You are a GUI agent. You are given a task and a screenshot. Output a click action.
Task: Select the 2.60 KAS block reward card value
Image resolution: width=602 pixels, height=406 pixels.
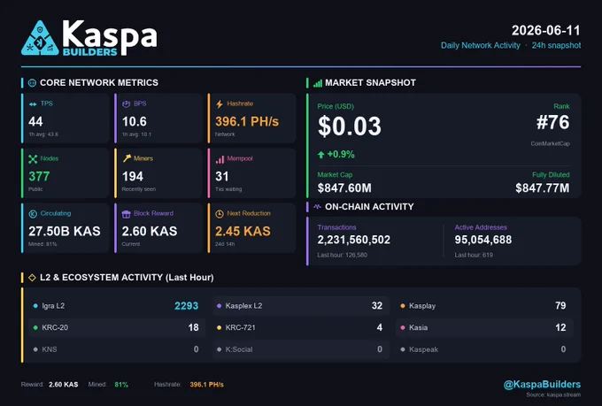[150, 232]
